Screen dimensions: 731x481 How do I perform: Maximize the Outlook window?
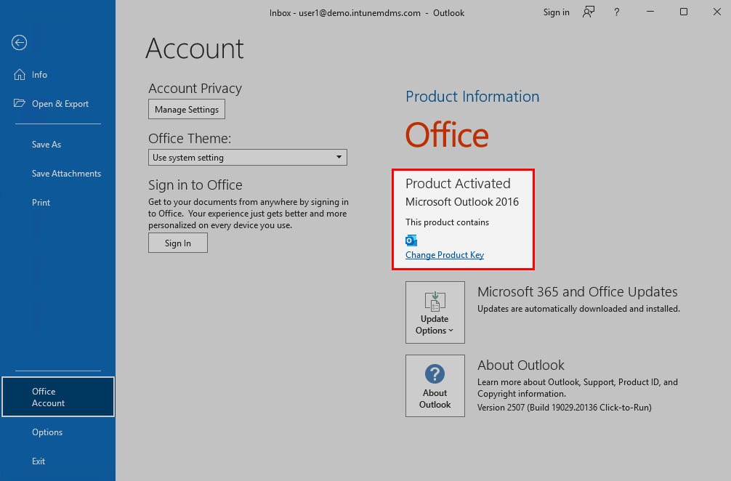coord(684,12)
